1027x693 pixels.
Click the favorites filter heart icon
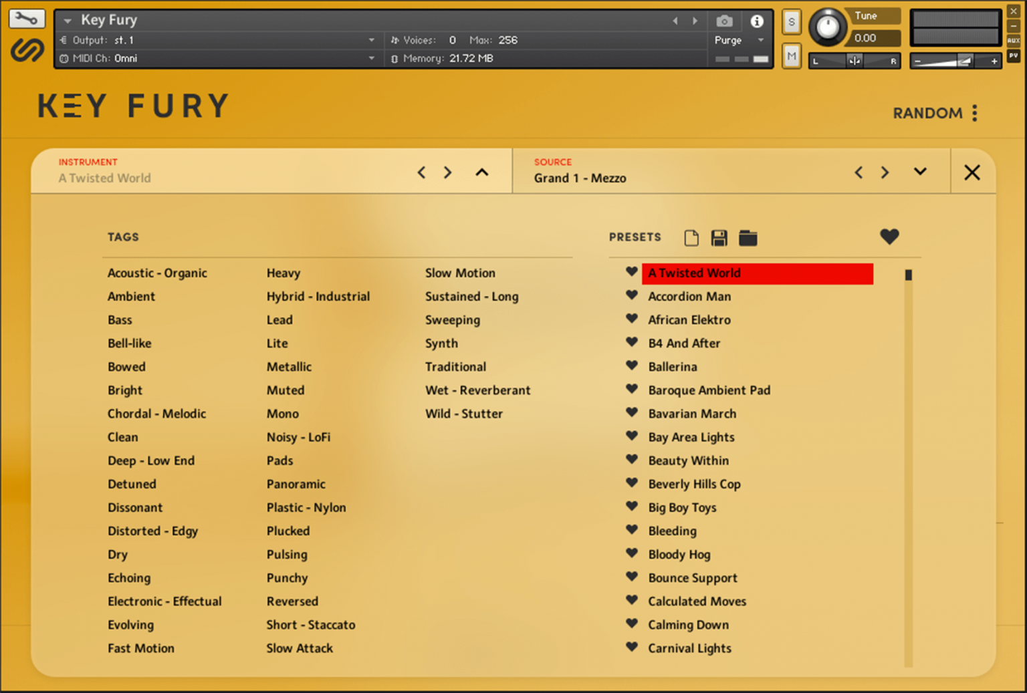pyautogui.click(x=889, y=237)
